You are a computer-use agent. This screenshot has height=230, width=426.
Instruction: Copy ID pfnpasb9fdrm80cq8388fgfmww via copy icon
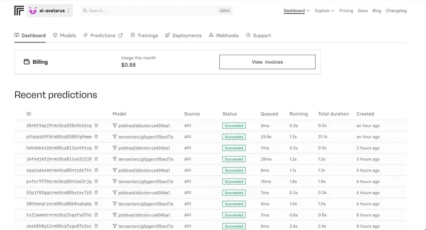click(x=96, y=137)
